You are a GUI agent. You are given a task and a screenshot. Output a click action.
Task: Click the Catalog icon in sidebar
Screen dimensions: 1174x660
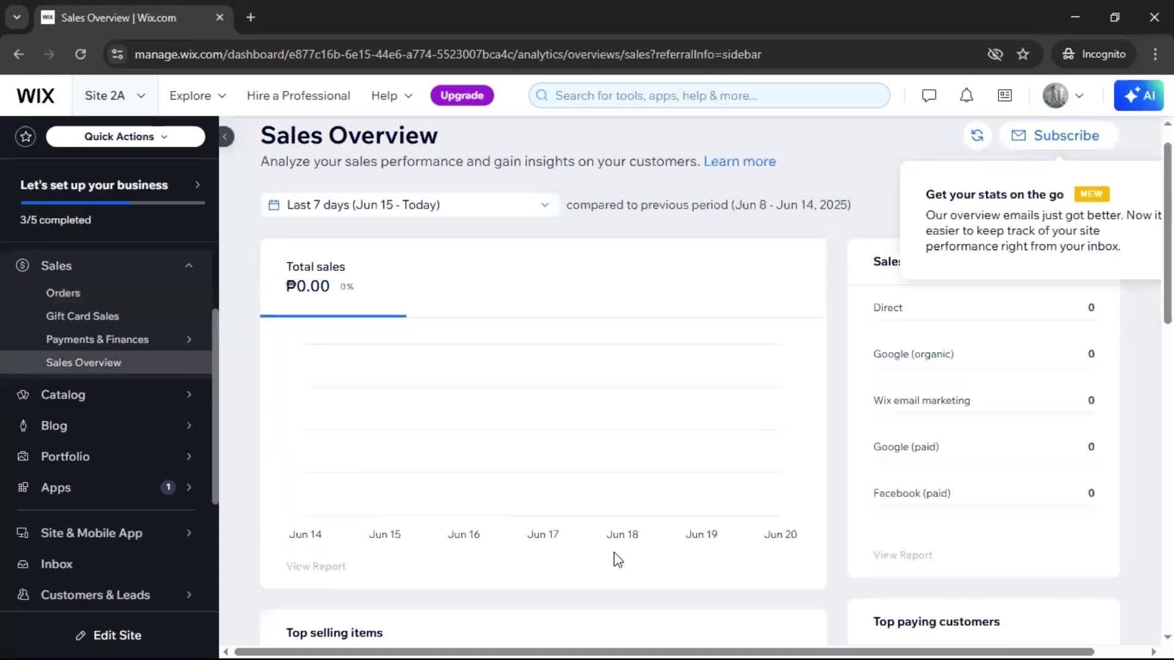coord(23,395)
